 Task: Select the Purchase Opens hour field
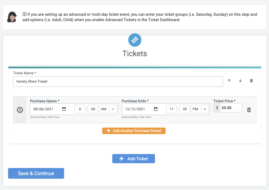click(x=80, y=109)
